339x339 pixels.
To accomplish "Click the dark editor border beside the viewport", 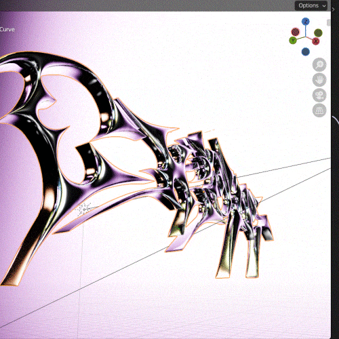I will [x=335, y=181].
